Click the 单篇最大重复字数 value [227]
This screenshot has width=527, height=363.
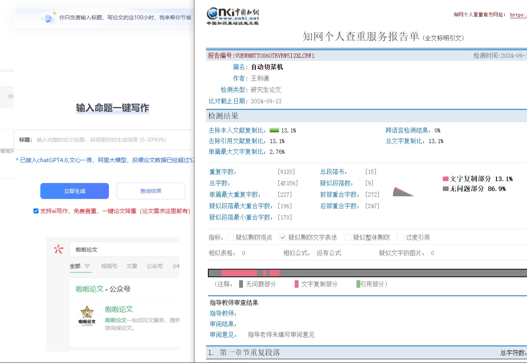pos(285,195)
